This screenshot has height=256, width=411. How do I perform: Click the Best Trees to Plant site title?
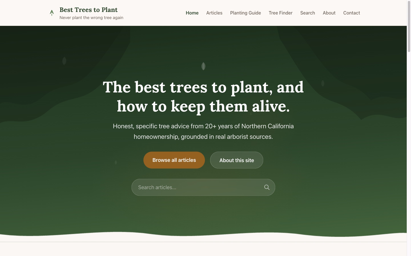[x=88, y=10]
